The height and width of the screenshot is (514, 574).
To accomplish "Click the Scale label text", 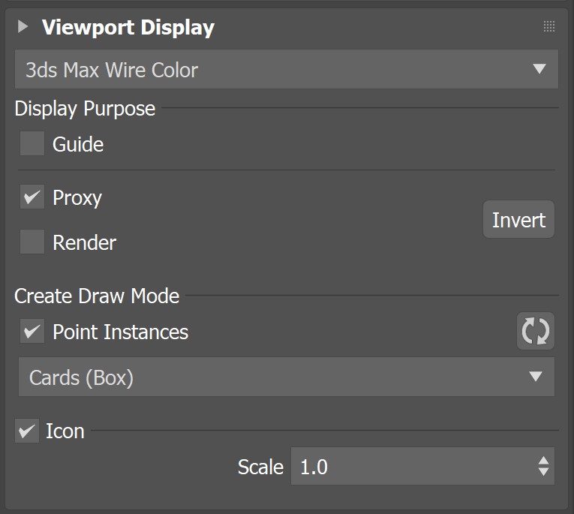I will pos(260,467).
